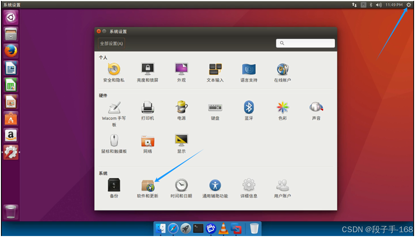Open User Accounts (用户账户) settings
Screen dimensions: 415x237
(x=282, y=188)
